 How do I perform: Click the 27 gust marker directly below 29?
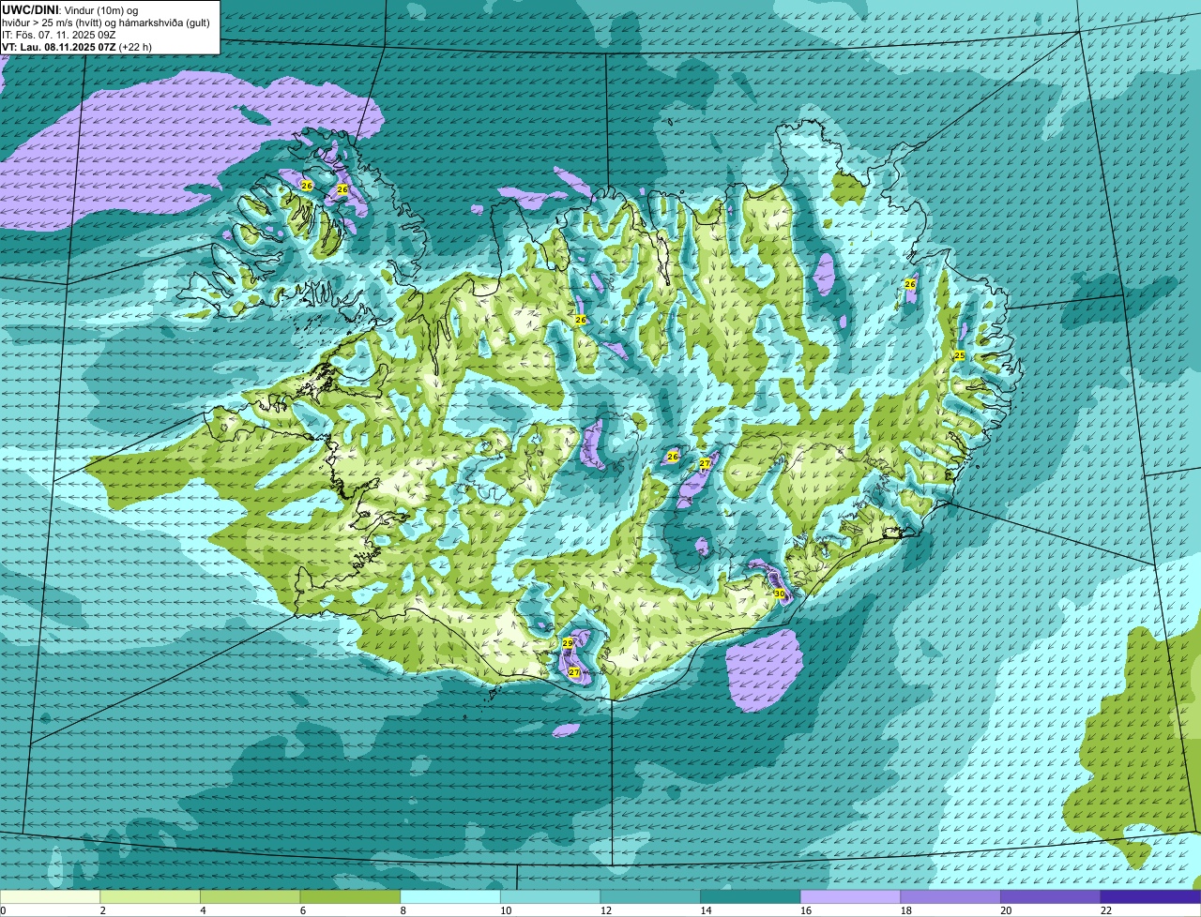(x=574, y=672)
